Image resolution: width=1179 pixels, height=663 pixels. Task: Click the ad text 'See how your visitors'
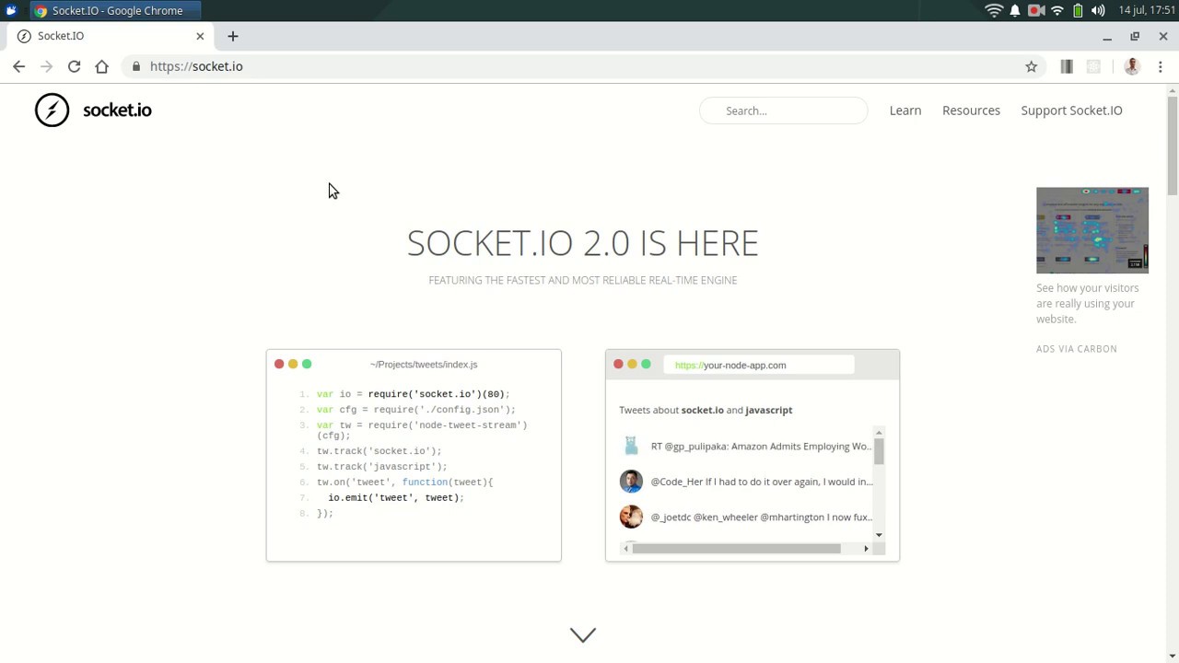coord(1087,288)
